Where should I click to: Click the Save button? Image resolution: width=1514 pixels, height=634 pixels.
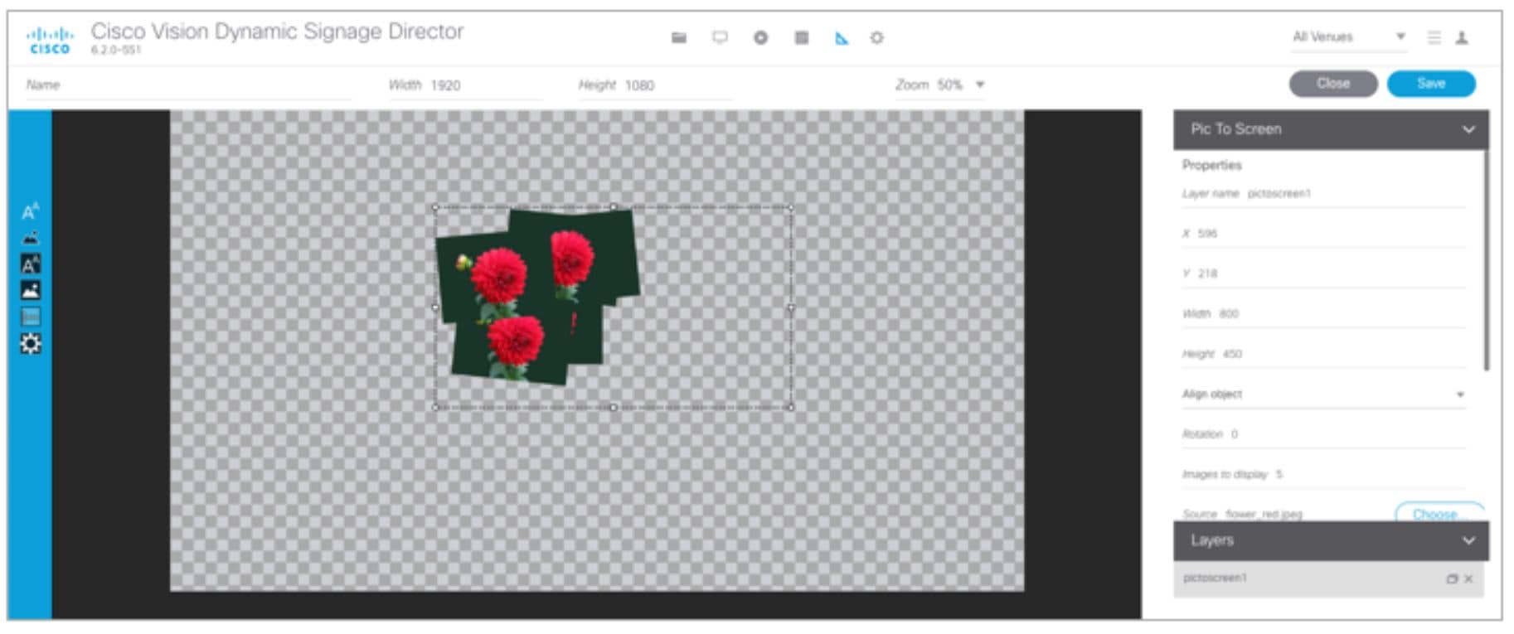pos(1431,84)
